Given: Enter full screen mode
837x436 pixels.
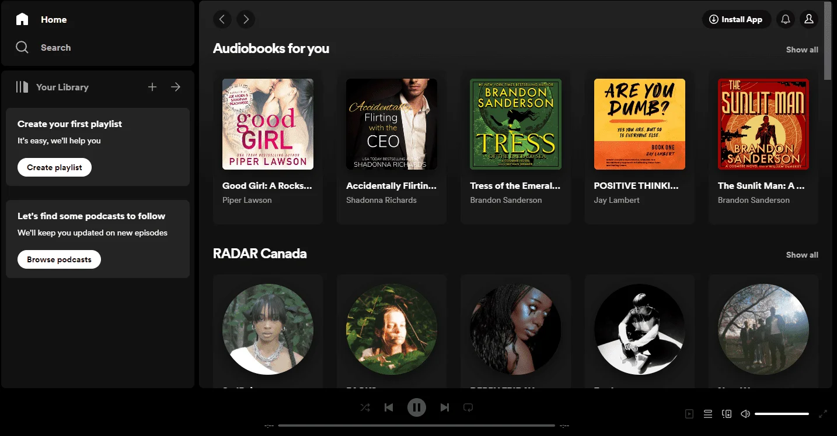Looking at the screenshot, I should coord(823,414).
